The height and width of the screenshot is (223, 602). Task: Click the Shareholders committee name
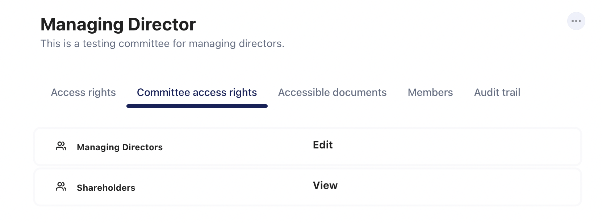tap(106, 188)
